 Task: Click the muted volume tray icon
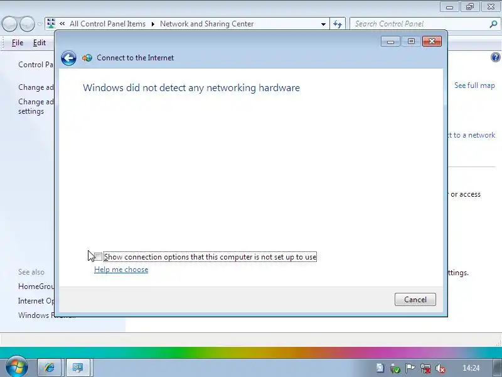pos(441,368)
